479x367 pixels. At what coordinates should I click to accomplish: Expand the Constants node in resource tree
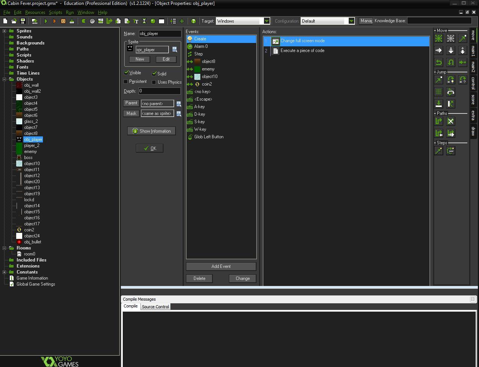pos(5,272)
